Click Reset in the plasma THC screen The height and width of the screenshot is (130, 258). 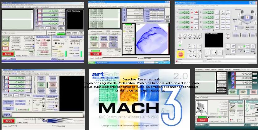point(202,120)
